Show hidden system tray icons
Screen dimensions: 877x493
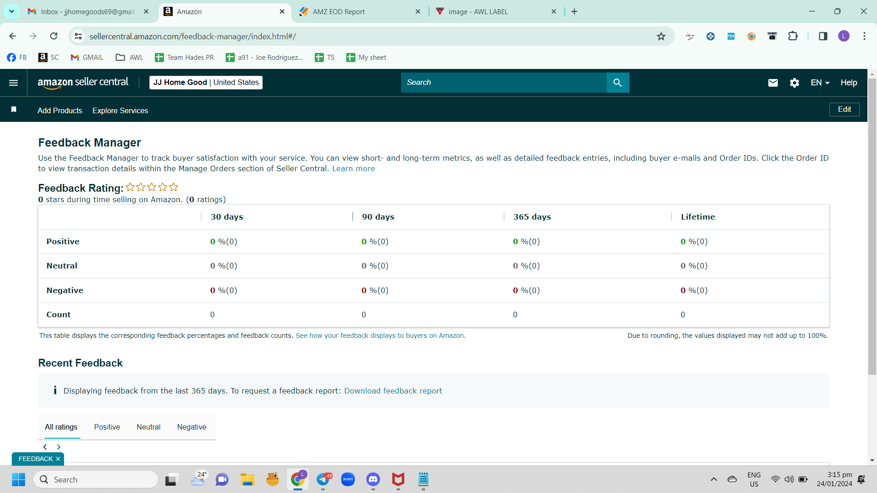click(x=714, y=479)
